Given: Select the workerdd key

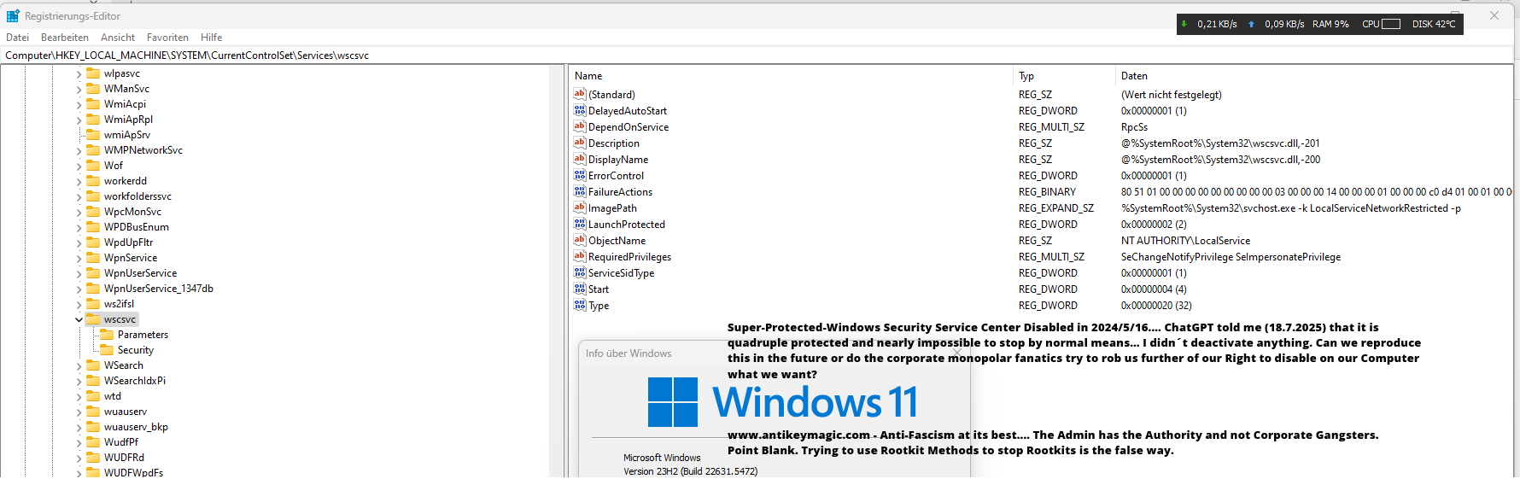Looking at the screenshot, I should pos(126,181).
